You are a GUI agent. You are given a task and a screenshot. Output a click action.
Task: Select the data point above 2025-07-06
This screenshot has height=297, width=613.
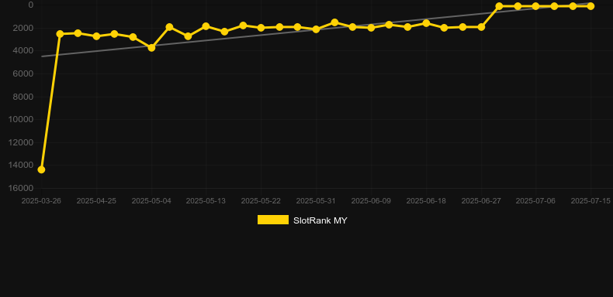[x=535, y=6]
